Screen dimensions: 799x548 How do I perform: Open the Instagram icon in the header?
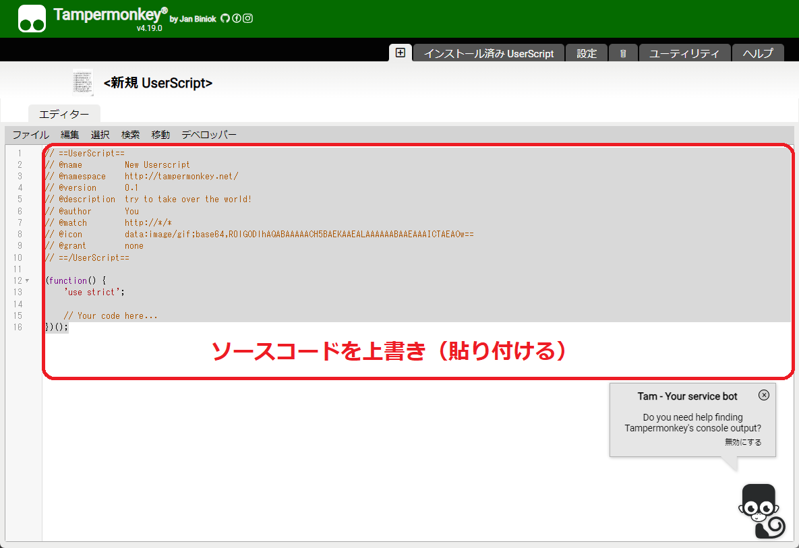[247, 18]
